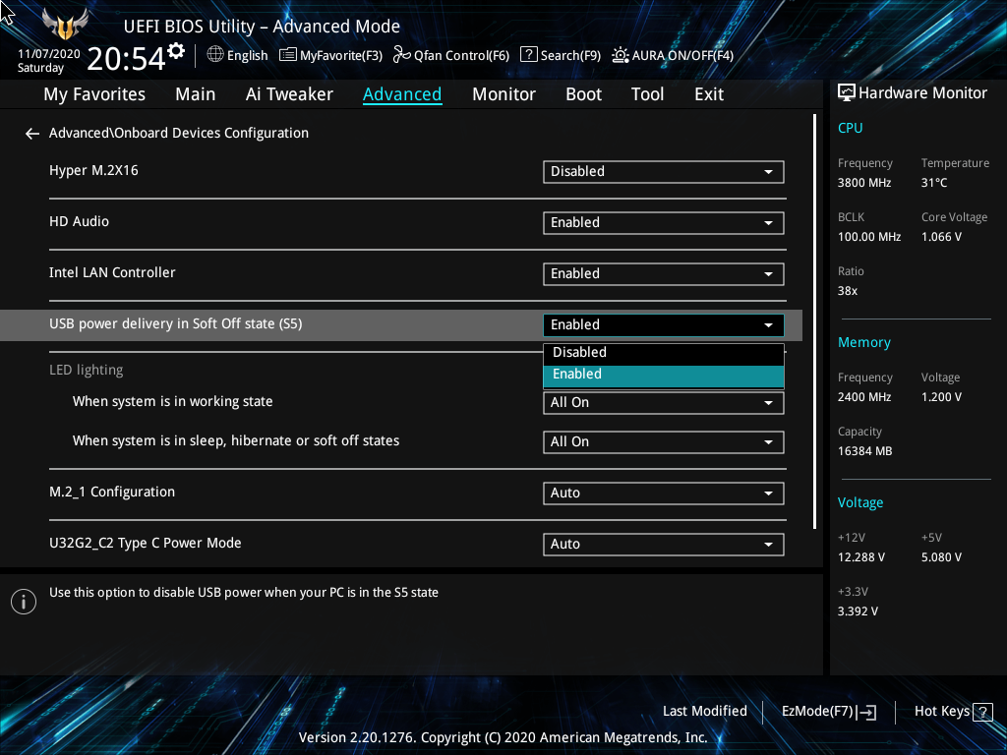The image size is (1007, 755).
Task: Click the 100.00 MHz BCLK value
Action: coord(869,237)
